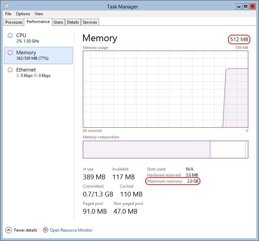Image resolution: width=259 pixels, height=241 pixels.
Task: Click the Maximum memory 2.0 GB value
Action: 193,181
